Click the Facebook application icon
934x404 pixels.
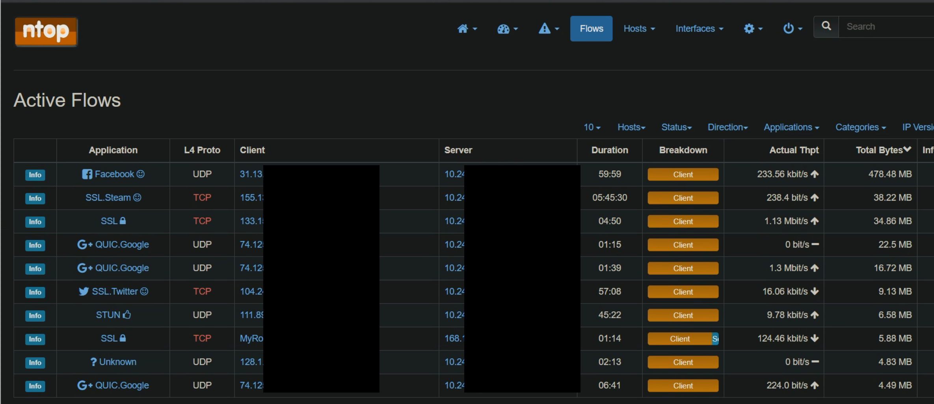[x=87, y=174]
